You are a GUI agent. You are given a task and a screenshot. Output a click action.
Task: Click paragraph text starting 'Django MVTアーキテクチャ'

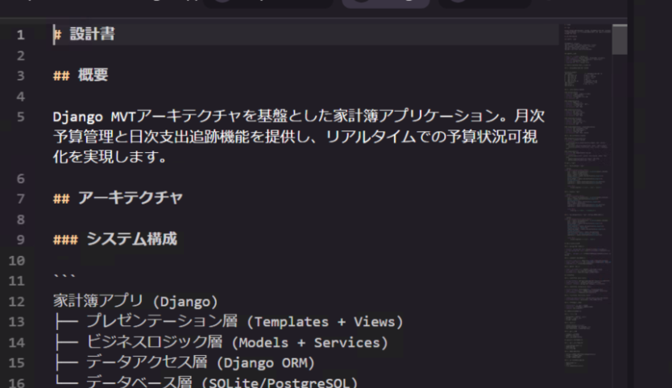tap(299, 116)
